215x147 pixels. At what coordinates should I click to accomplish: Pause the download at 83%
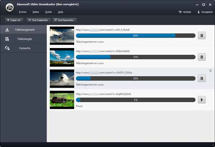point(202,35)
